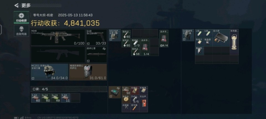The width and height of the screenshot is (266, 119).
Task: Click the 信号棒 signal stick item
Action: click(x=135, y=108)
